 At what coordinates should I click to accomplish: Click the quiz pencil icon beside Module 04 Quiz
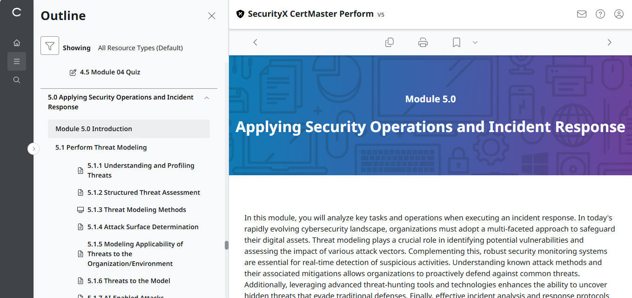point(73,72)
